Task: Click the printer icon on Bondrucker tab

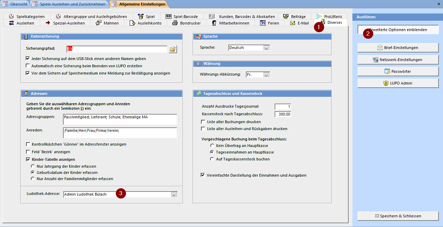Action: pos(174,23)
